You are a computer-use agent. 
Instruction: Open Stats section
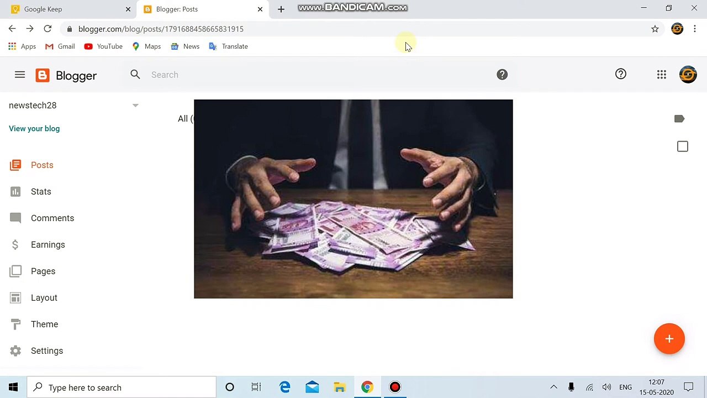tap(41, 192)
